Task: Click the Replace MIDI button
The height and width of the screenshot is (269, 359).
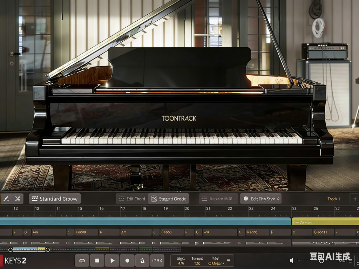Action: (219, 199)
